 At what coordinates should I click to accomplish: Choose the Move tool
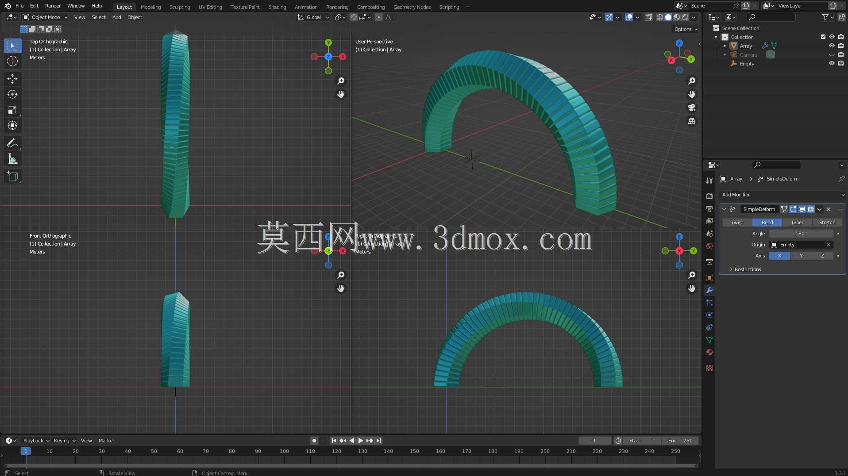point(12,79)
